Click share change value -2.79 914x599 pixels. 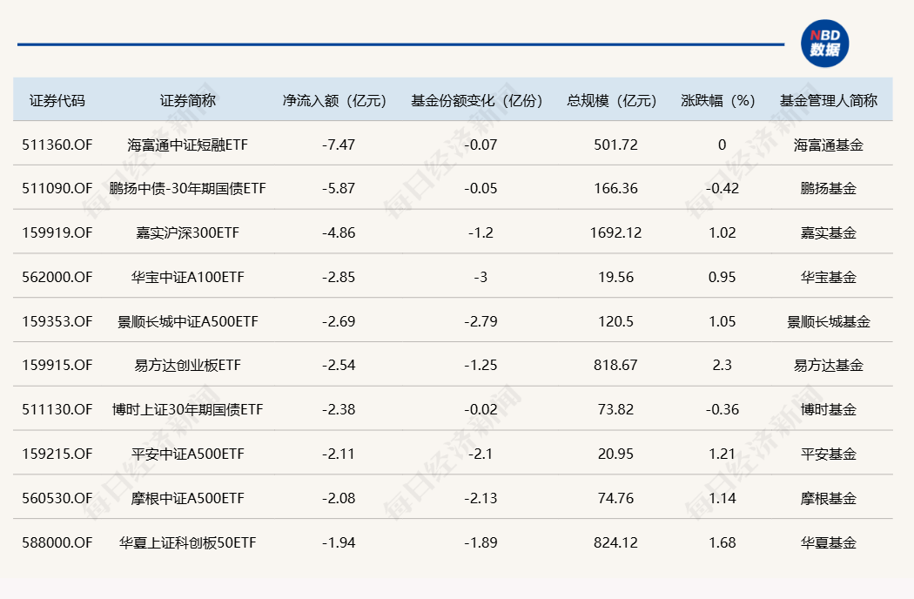coord(481,321)
